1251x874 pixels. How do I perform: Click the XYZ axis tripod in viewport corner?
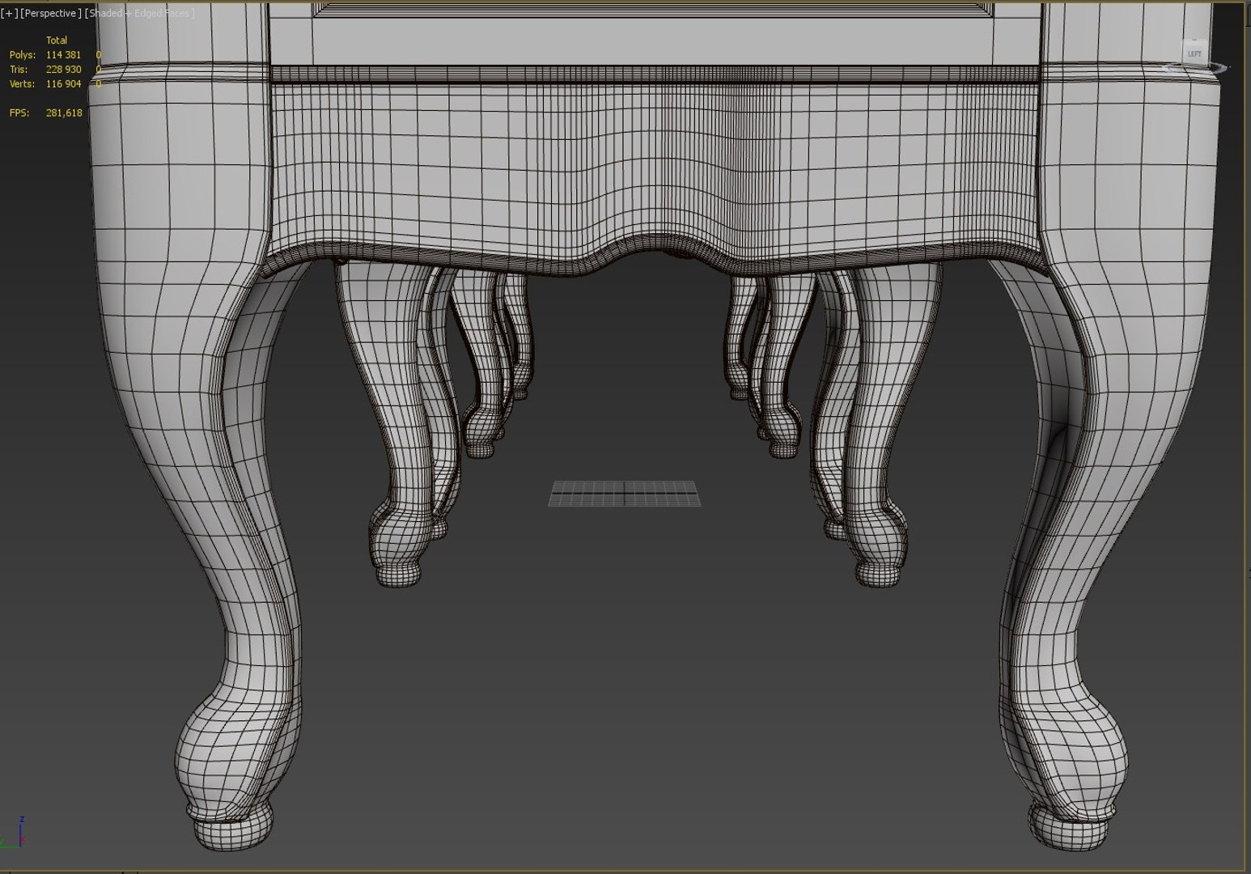coord(13,834)
